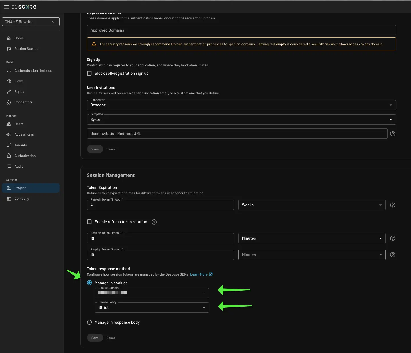
Task: Click the Flows icon in sidebar
Action: (9, 81)
